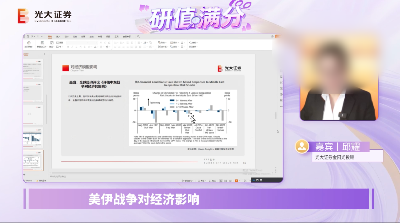Viewport: 400px width, 223px height.
Task: Increase font size (larger A)
Action: click(101, 43)
